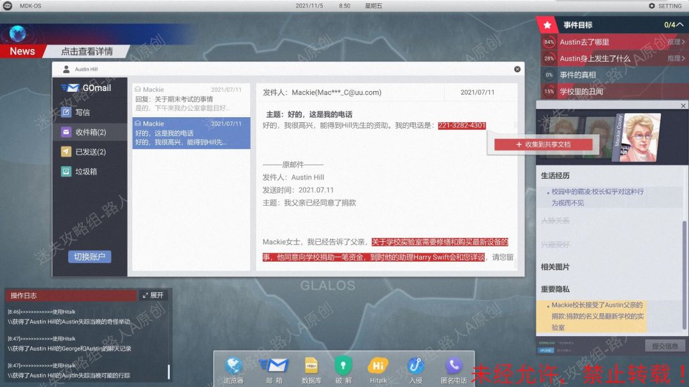The width and height of the screenshot is (689, 387).
Task: Click log entry Austin失踪当晚可能的行踪
Action: pyautogui.click(x=69, y=376)
